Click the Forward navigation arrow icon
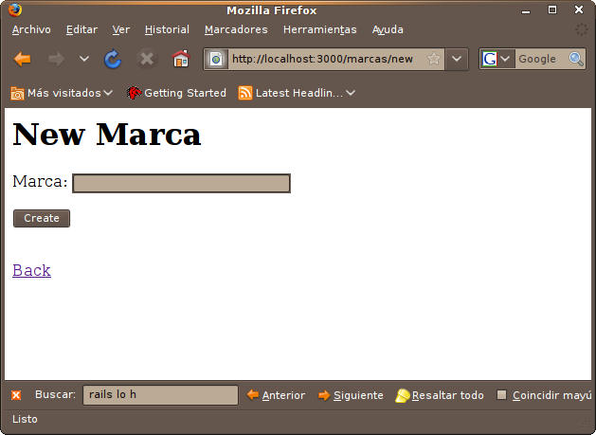Image resolution: width=596 pixels, height=435 pixels. pos(56,59)
